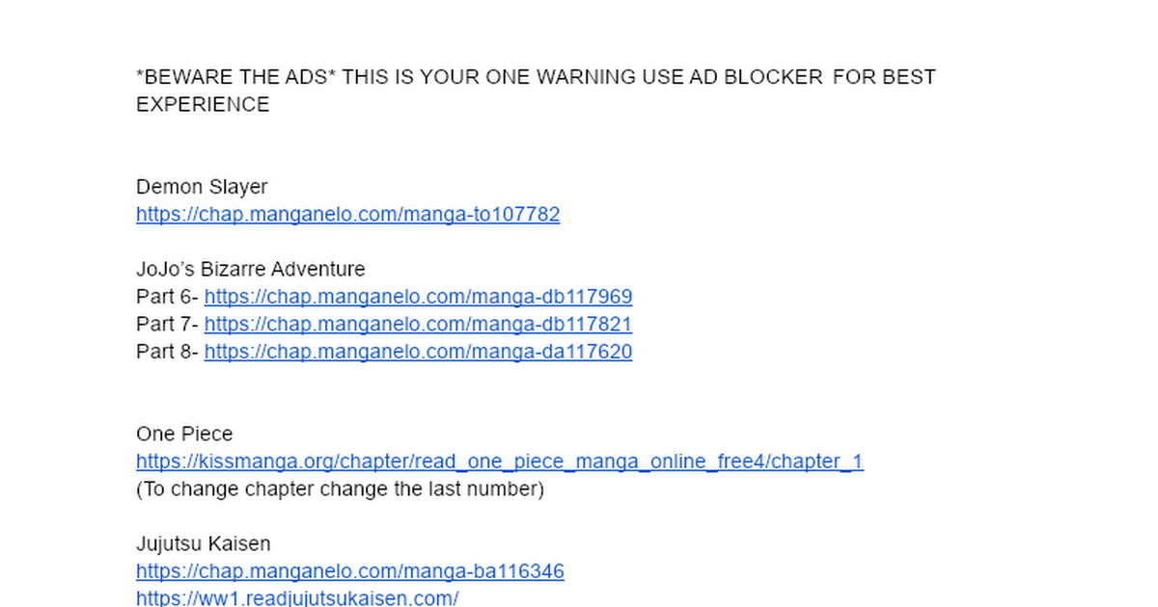Viewport: 1158px width, 607px height.
Task: Open the JoJo Part 6 manga-db117969 link
Action: [418, 297]
